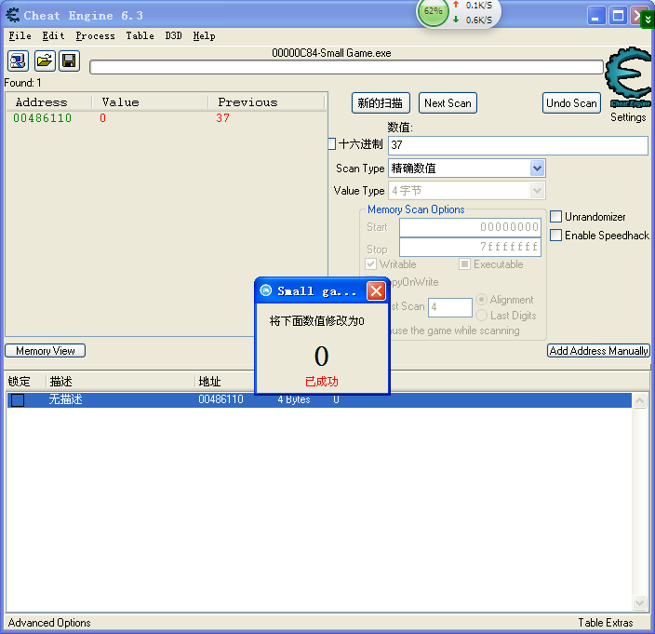Image resolution: width=655 pixels, height=634 pixels.
Task: Enable Speedhack checkbox
Action: point(555,235)
